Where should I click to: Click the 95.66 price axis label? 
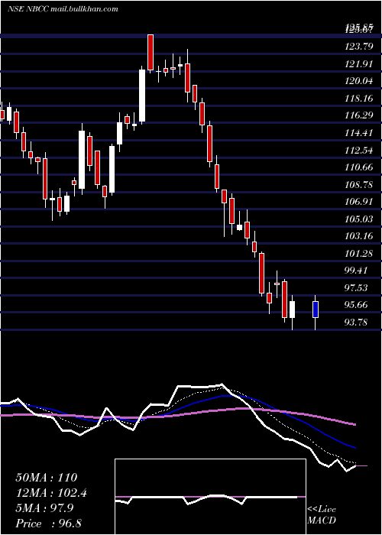click(x=357, y=304)
